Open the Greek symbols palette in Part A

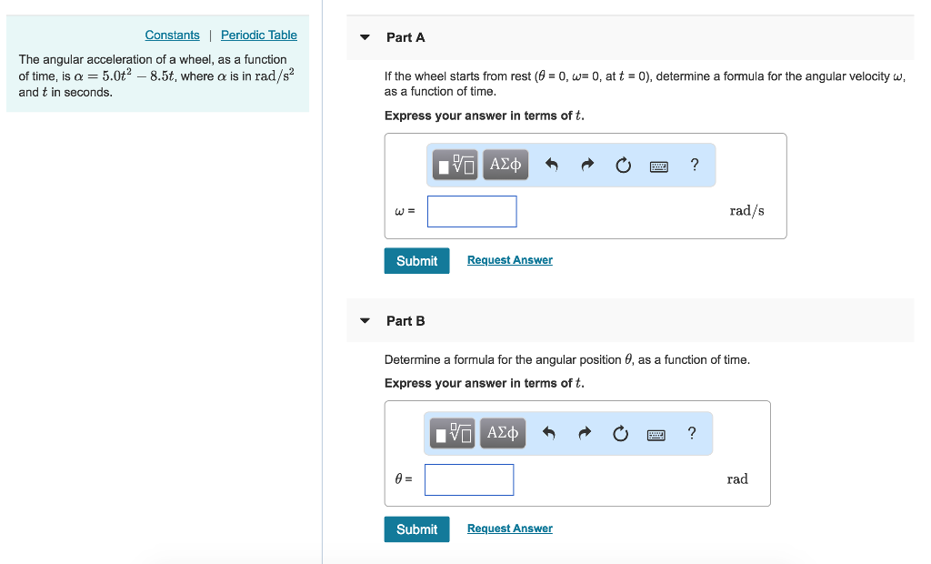[x=506, y=165]
